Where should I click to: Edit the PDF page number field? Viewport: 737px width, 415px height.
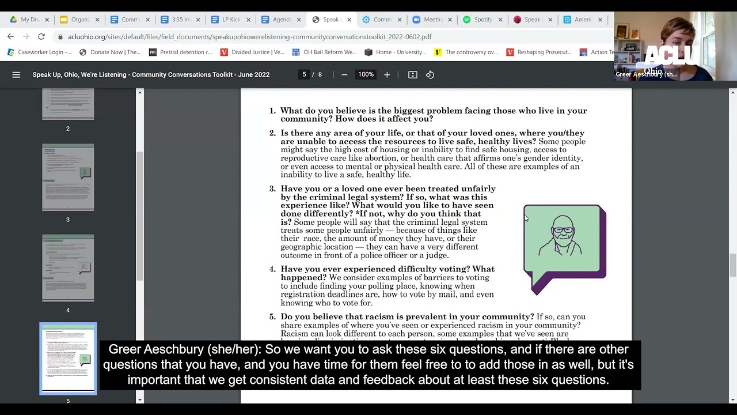(x=304, y=74)
